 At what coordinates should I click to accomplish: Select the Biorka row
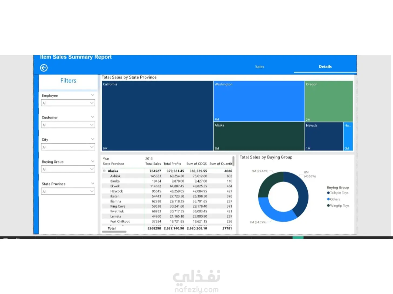coord(167,181)
